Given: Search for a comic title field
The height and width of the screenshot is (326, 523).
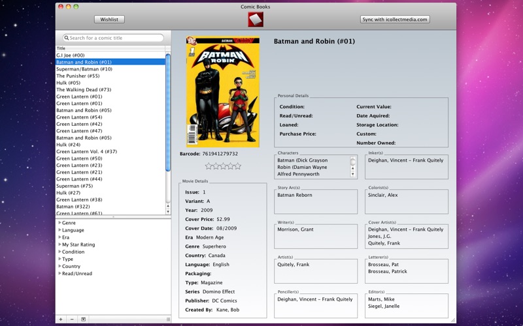Looking at the screenshot, I should point(113,38).
